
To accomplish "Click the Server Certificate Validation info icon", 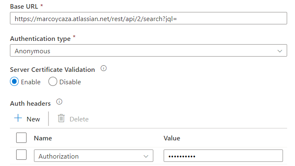I will click(x=104, y=68).
